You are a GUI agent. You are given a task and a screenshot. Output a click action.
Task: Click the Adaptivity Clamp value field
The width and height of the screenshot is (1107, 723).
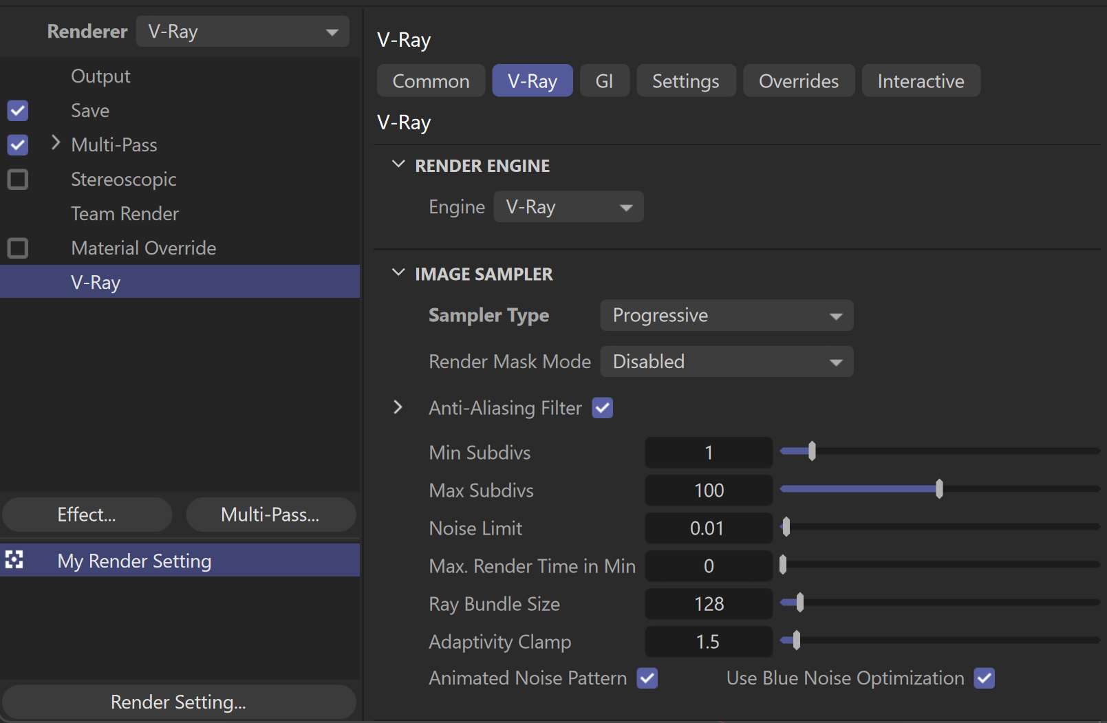(x=709, y=642)
